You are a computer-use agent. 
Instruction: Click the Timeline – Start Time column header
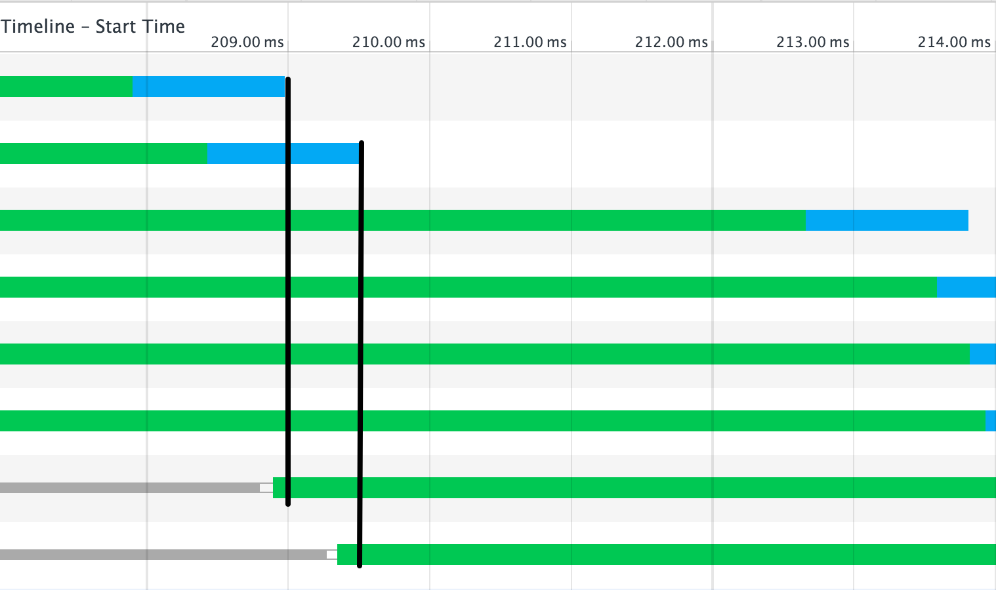(x=93, y=26)
